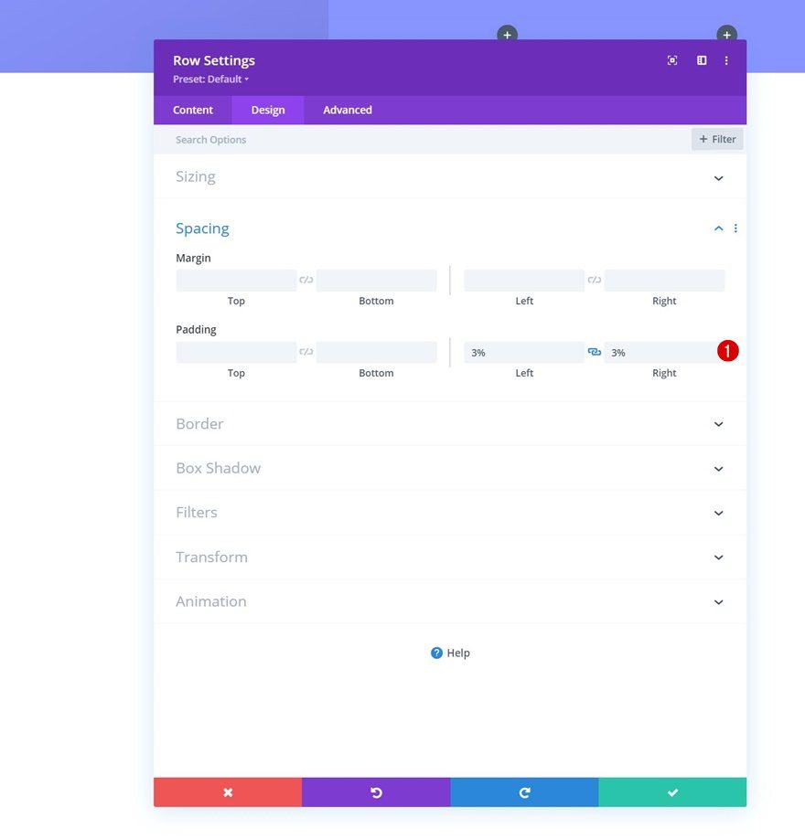
Task: Collapse the Spacing section
Action: click(x=718, y=228)
